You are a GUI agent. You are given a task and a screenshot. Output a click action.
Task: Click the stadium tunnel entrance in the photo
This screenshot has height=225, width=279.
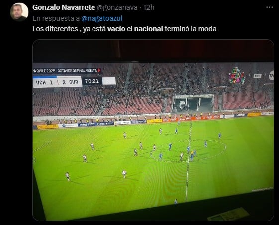(193, 104)
